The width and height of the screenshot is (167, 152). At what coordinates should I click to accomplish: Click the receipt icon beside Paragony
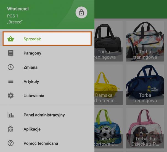tap(10, 53)
